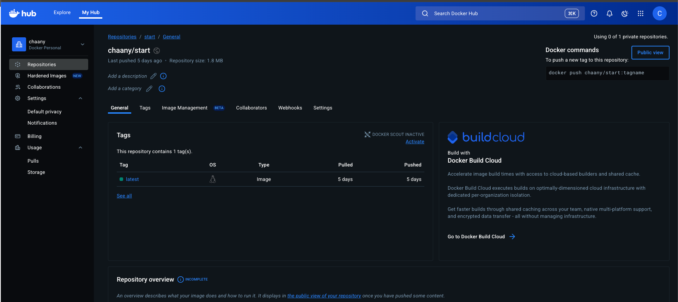This screenshot has height=302, width=678.
Task: Click the docker push command box
Action: click(x=607, y=73)
